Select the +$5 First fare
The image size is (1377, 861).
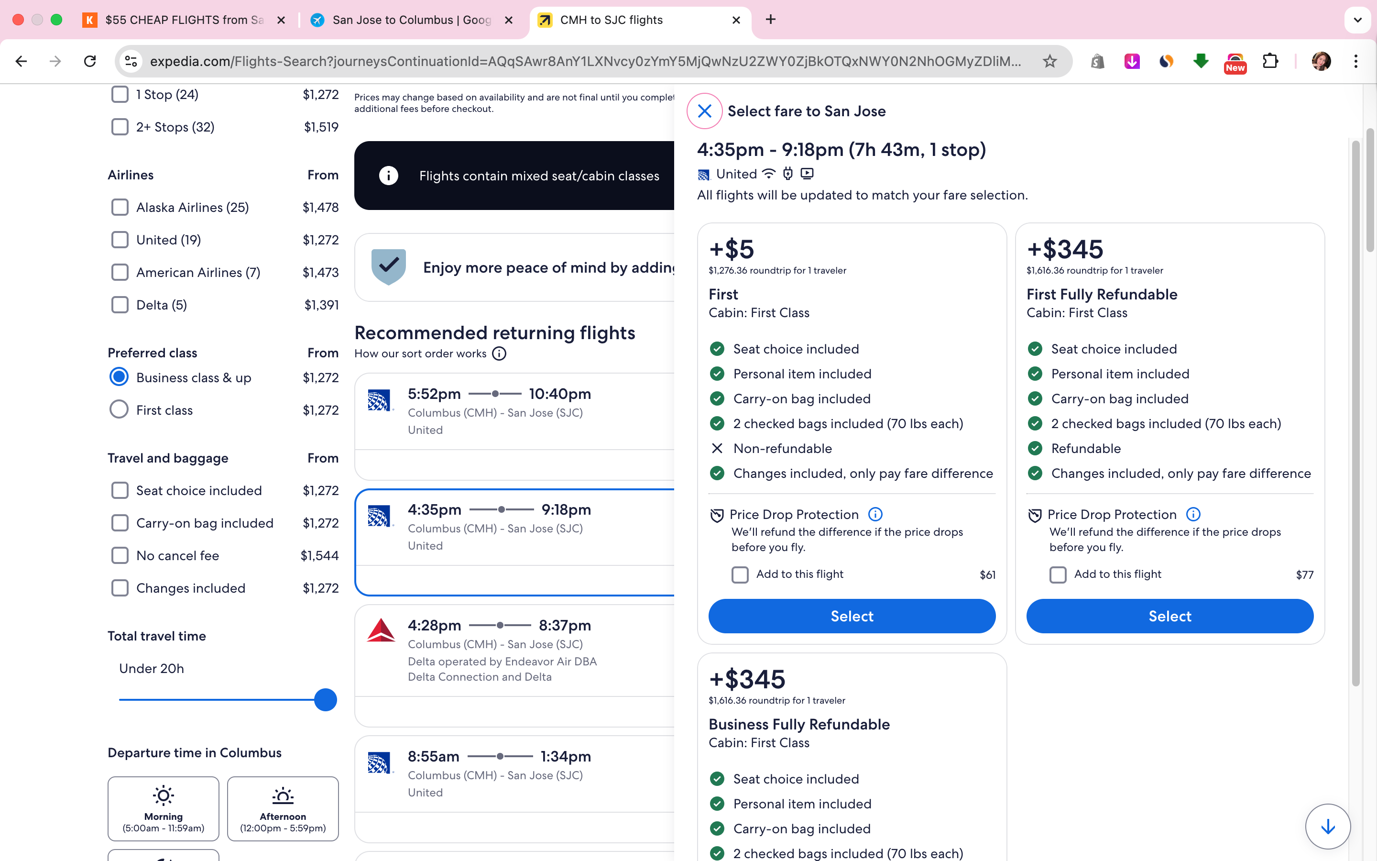851,616
